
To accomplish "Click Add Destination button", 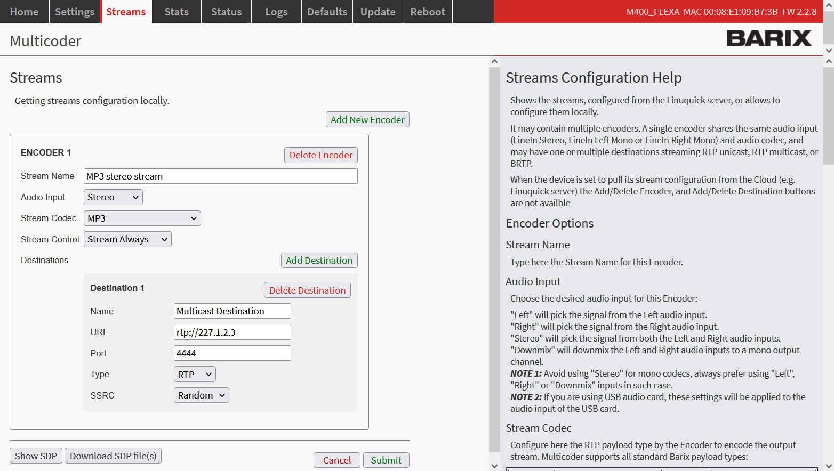I will pyautogui.click(x=319, y=261).
